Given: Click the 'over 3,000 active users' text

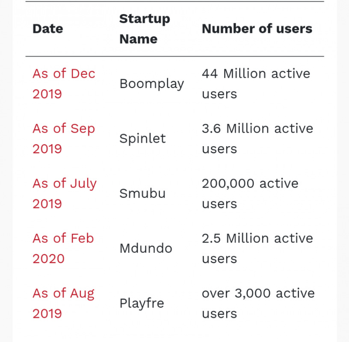Looking at the screenshot, I should coord(258,303).
